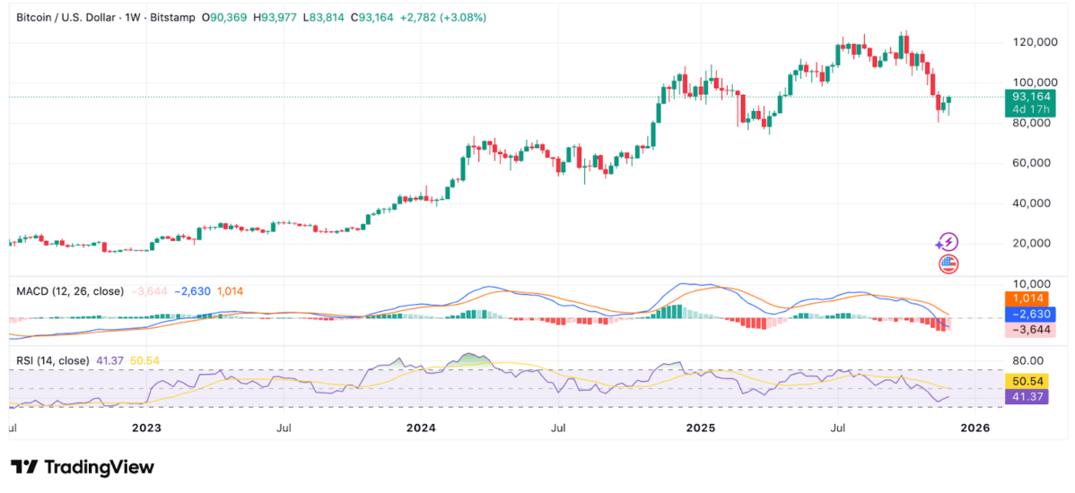1075x493 pixels.
Task: Click the MACD legend value −2,630 in blue
Action: [193, 291]
